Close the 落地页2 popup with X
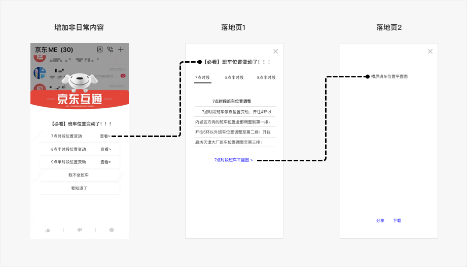This screenshot has width=467, height=267. tap(430, 52)
